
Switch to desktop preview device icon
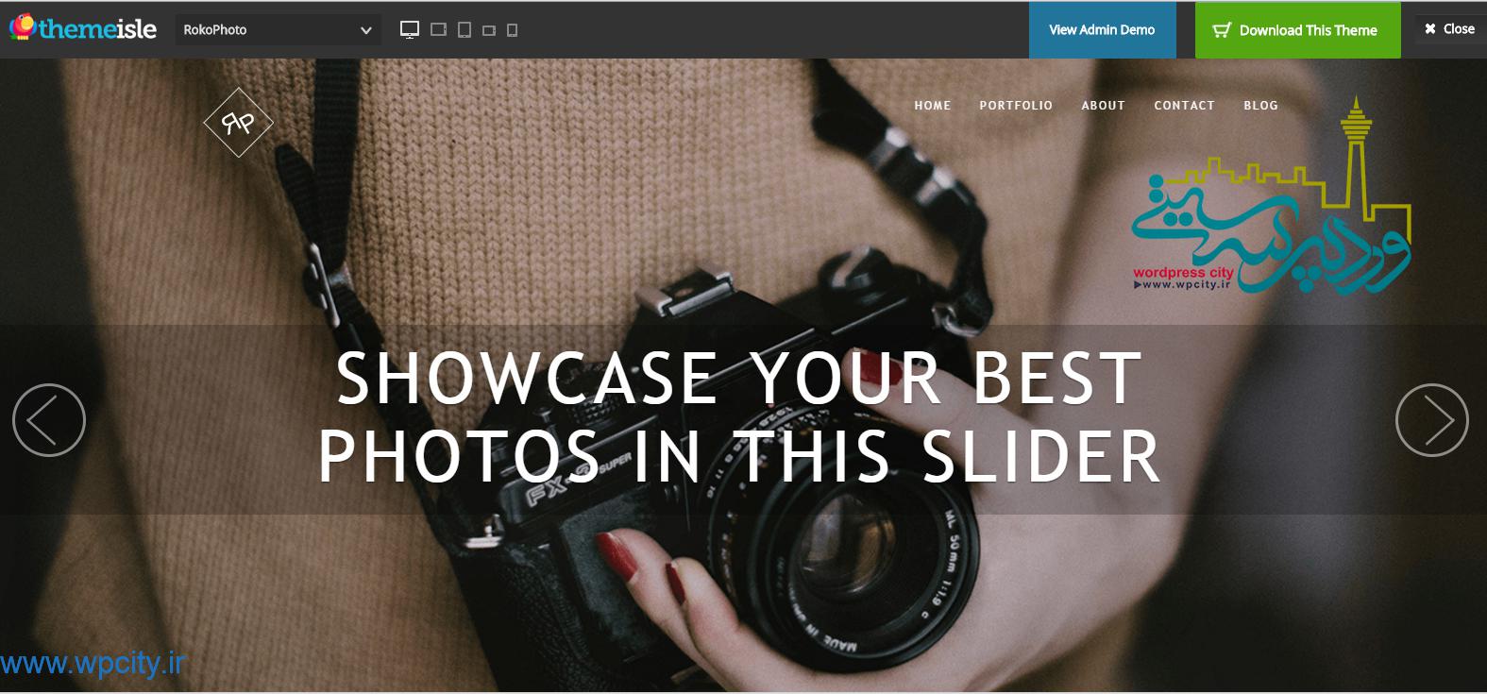410,30
